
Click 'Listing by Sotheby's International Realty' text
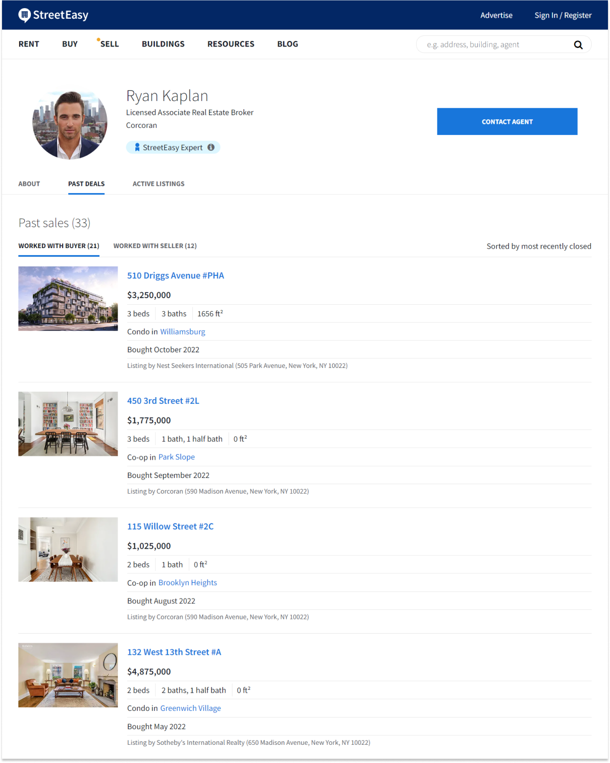pyautogui.click(x=186, y=743)
